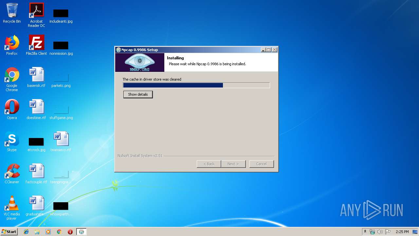419x236 pixels.
Task: Select parketc.png desktop file
Action: 61,80
